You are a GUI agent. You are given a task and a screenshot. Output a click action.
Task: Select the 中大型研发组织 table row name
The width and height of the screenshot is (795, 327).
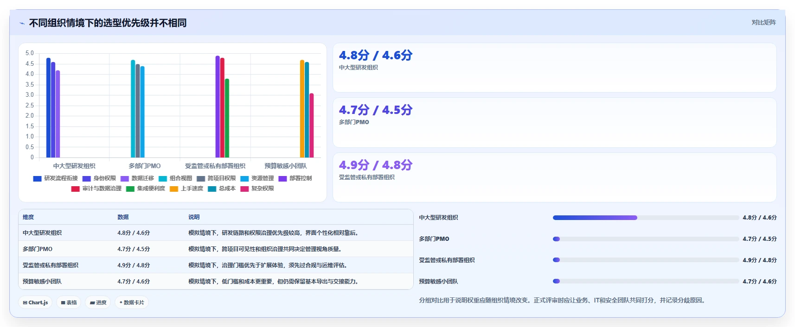(x=42, y=233)
